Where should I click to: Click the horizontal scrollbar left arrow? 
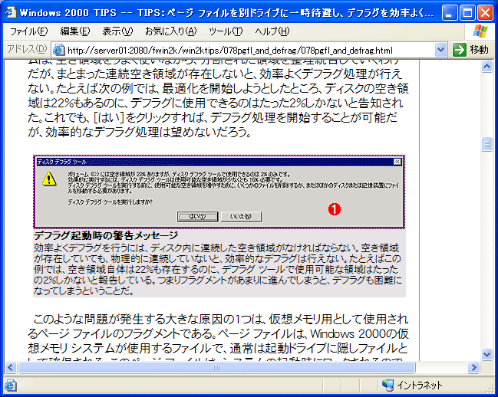tap(11, 368)
